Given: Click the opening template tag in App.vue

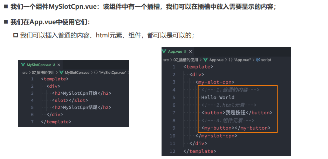Looking at the screenshot, I should coord(198,67).
